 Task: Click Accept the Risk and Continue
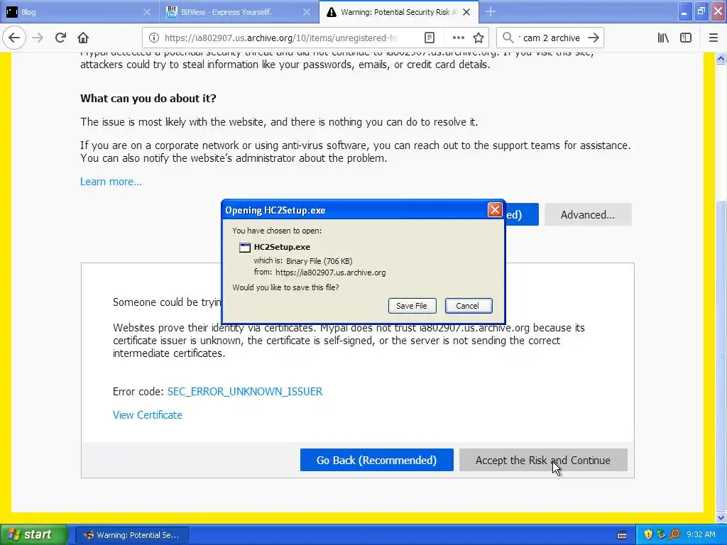543,460
